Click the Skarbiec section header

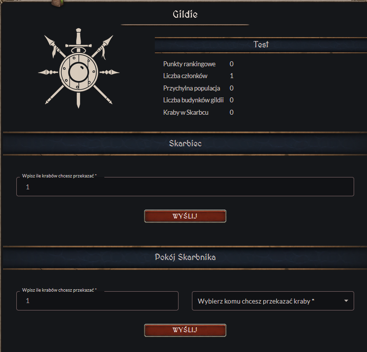coord(185,143)
